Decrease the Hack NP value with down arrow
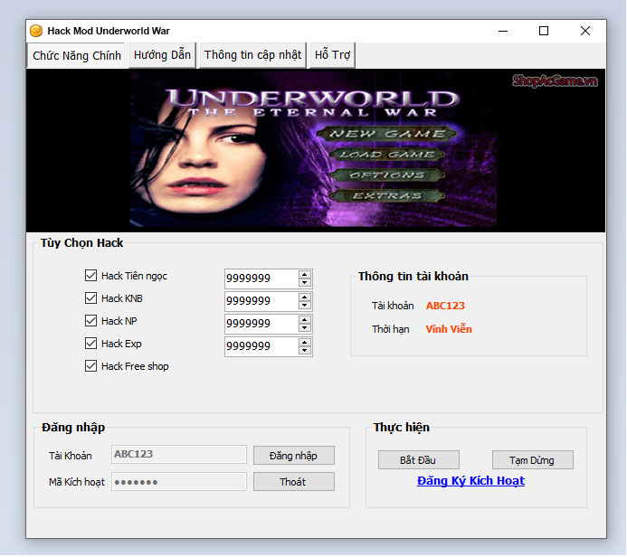Viewport: 627px width, 557px height. 305,328
